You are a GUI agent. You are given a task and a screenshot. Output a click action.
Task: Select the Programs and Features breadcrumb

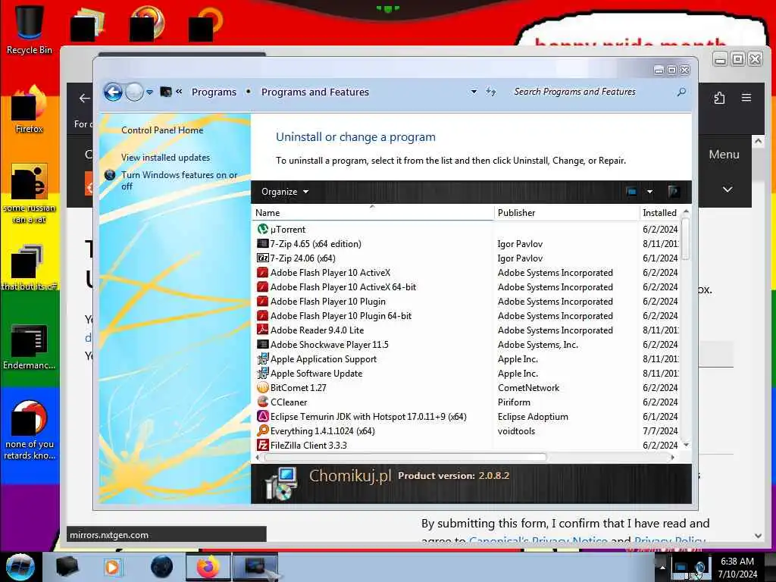point(315,92)
